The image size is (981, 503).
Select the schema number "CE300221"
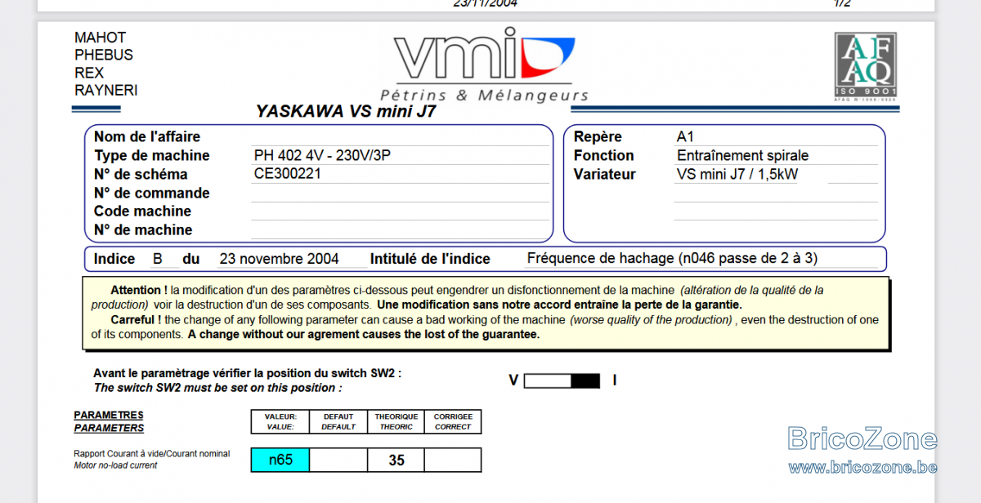click(288, 174)
